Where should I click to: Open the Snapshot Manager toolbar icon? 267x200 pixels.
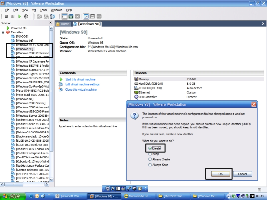(53, 16)
